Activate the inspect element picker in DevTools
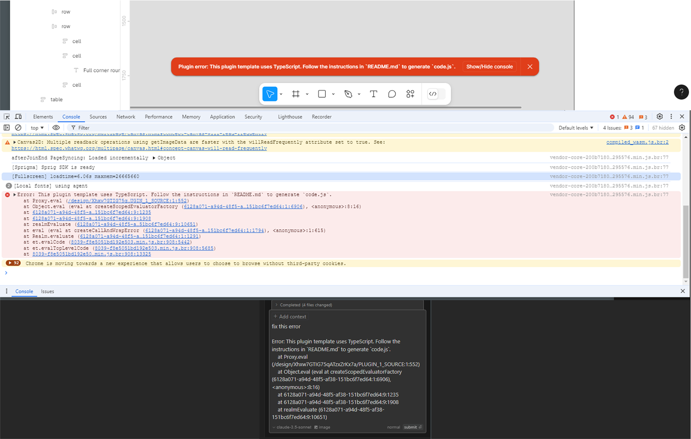The height and width of the screenshot is (439, 691). (6, 117)
